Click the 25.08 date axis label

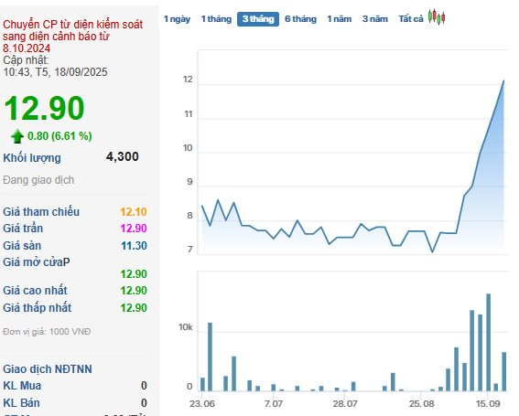(x=421, y=404)
